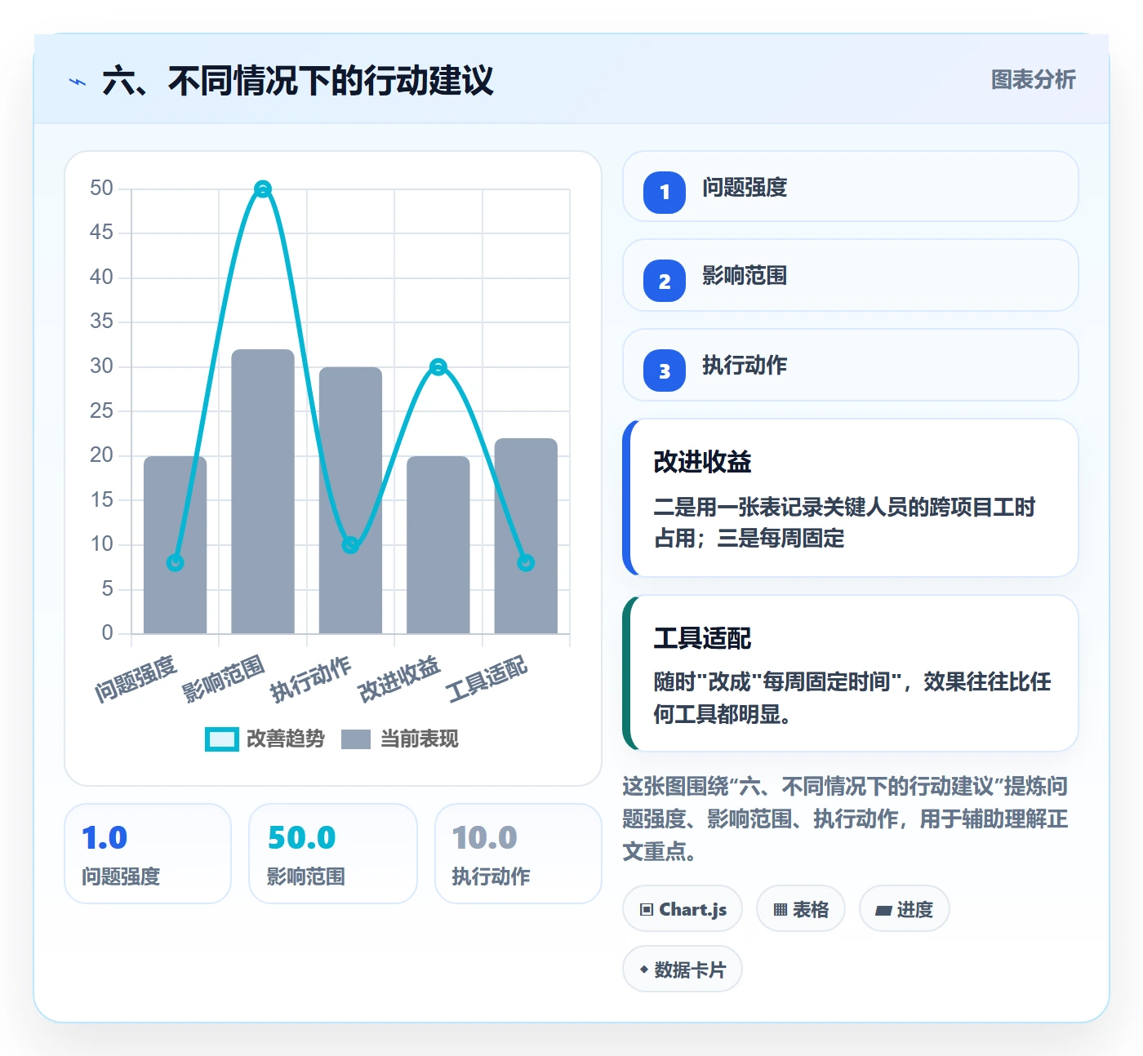
Task: Click the number 1 badge for 问题强度
Action: click(665, 193)
